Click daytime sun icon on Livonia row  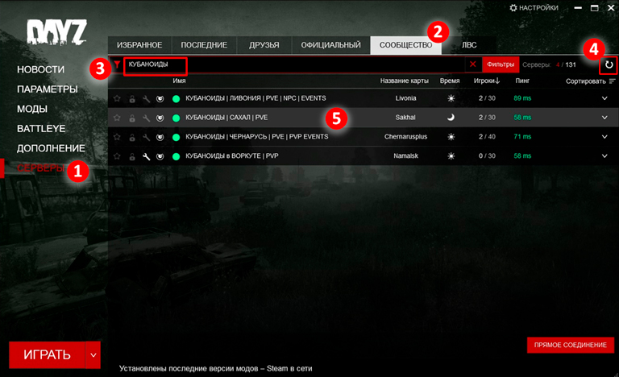451,98
